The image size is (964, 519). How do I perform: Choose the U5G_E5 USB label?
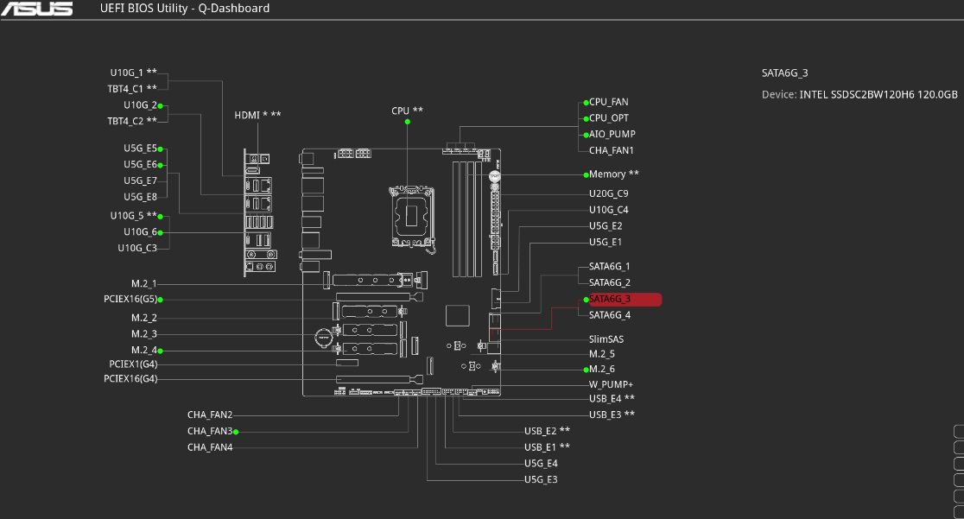(x=140, y=149)
